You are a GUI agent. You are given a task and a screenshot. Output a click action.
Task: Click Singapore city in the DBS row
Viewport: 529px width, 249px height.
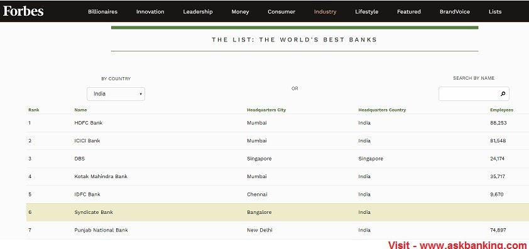(259, 159)
